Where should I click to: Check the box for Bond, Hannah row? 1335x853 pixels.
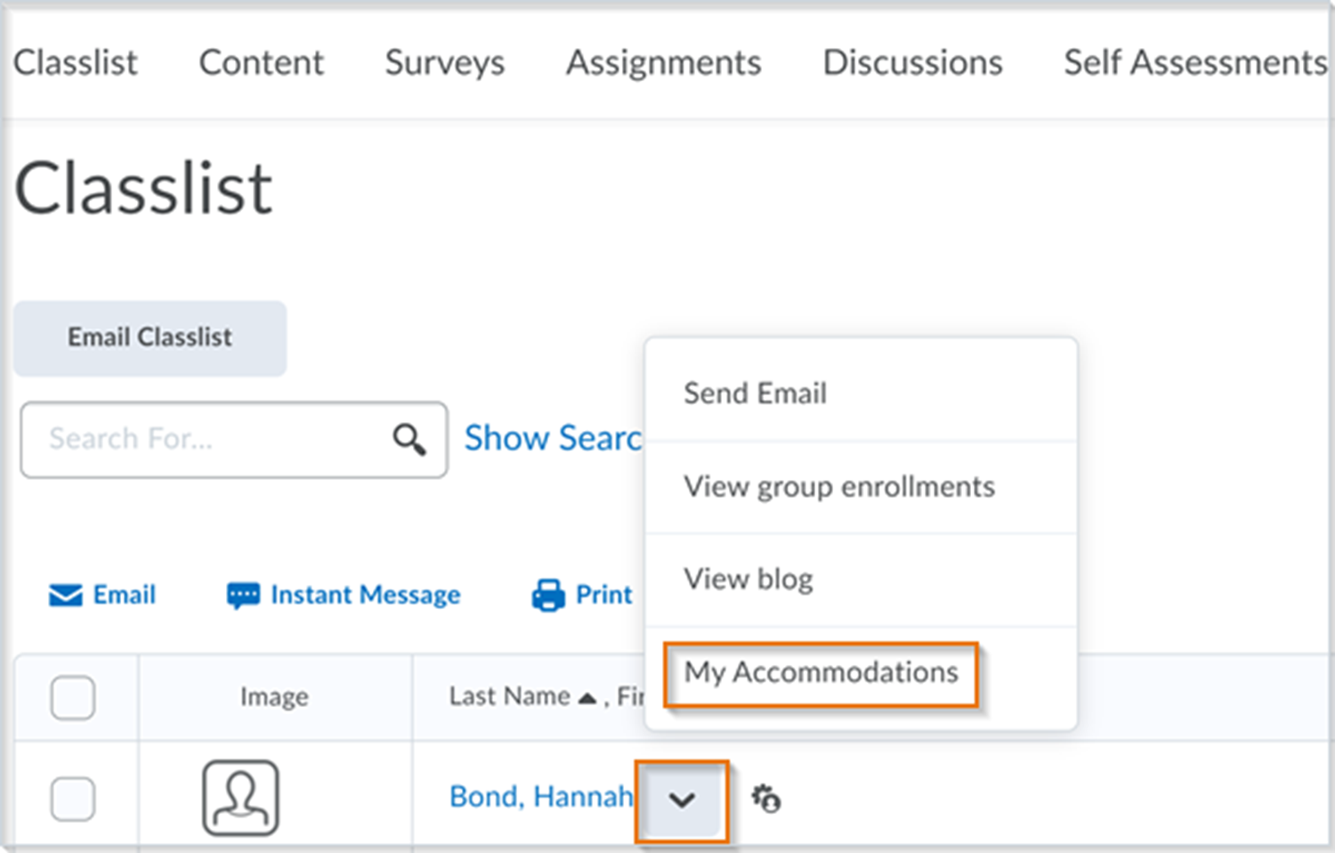[73, 799]
